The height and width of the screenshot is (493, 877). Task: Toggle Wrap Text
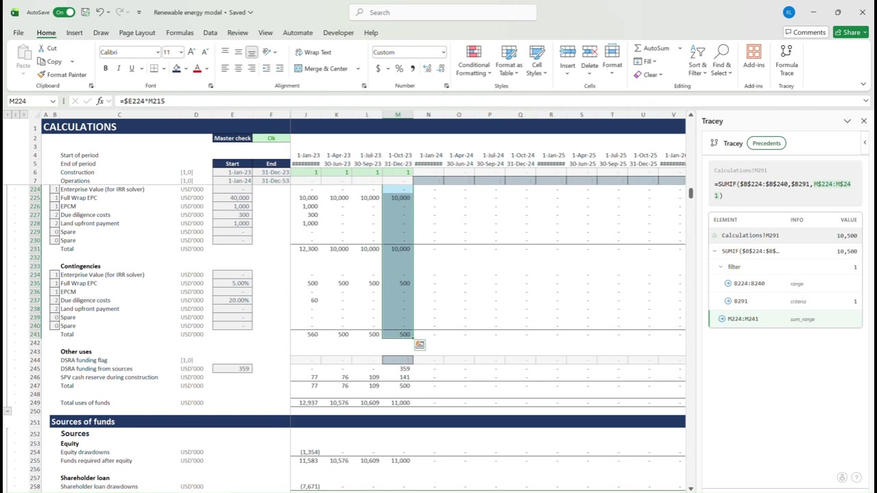[x=312, y=52]
